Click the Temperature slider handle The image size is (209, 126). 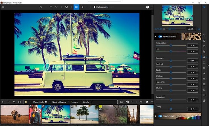[x=171, y=45]
